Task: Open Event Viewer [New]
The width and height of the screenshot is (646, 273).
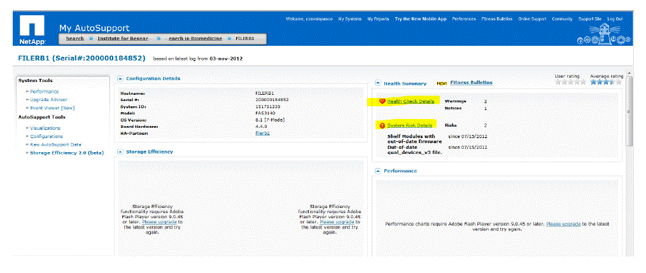Action: 52,108
